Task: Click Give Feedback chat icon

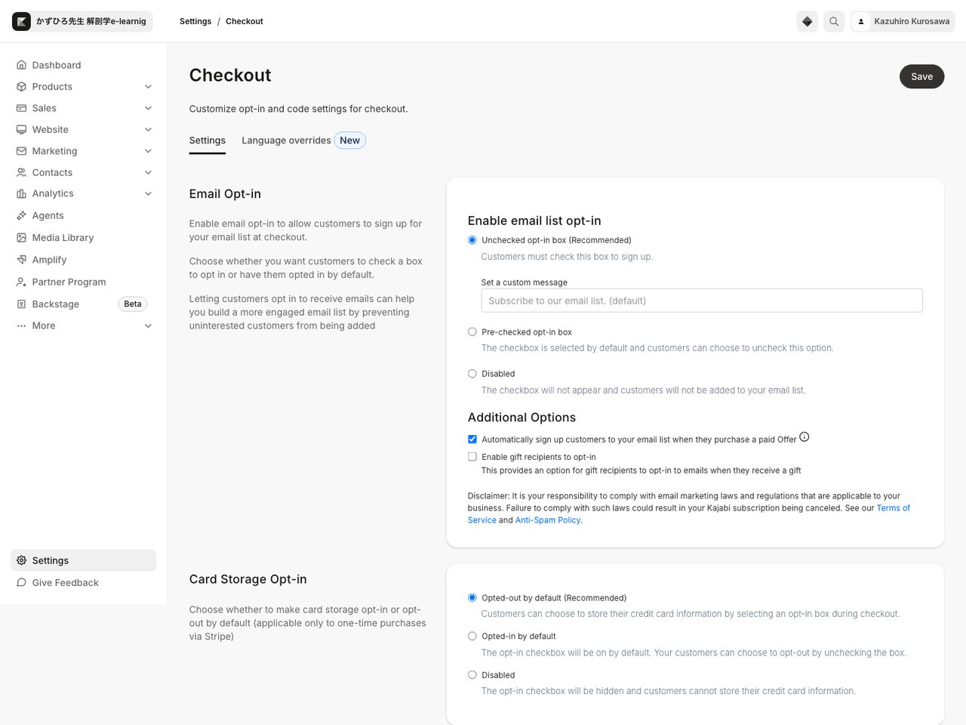Action: coord(21,582)
